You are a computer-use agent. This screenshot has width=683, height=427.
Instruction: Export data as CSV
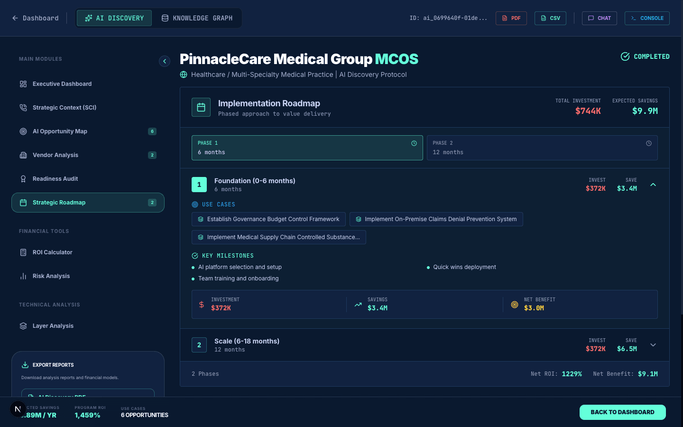coord(550,18)
